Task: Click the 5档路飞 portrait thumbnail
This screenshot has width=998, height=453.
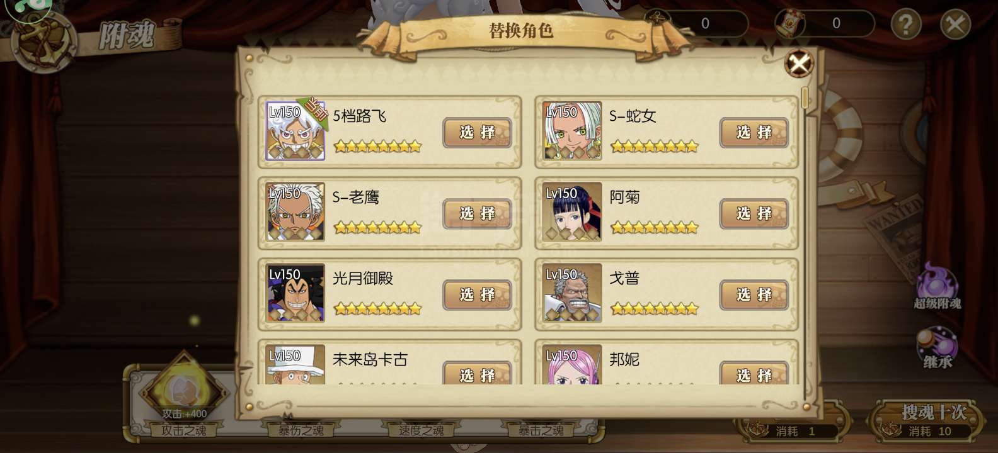Action: coord(295,131)
